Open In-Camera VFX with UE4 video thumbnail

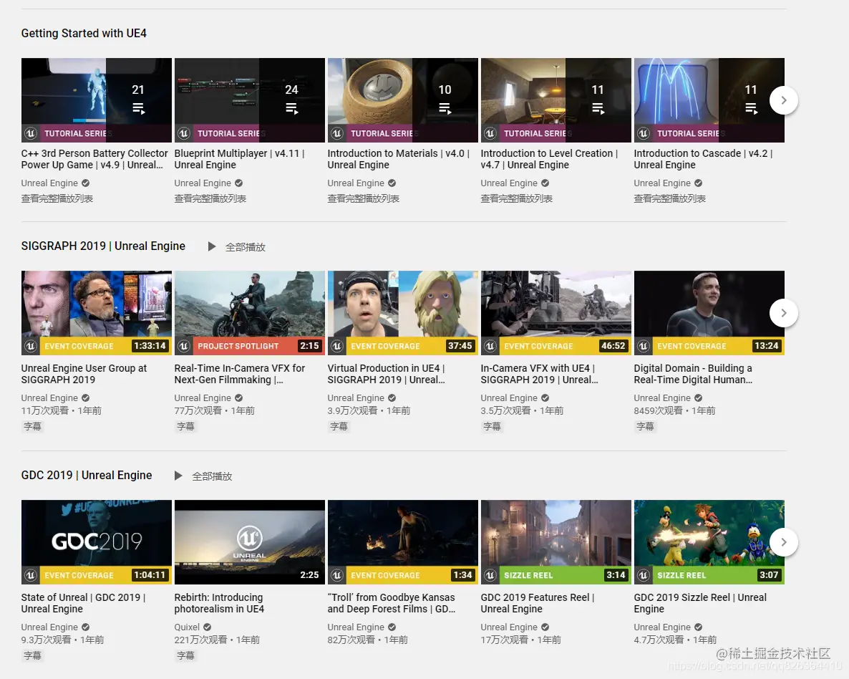coord(556,313)
